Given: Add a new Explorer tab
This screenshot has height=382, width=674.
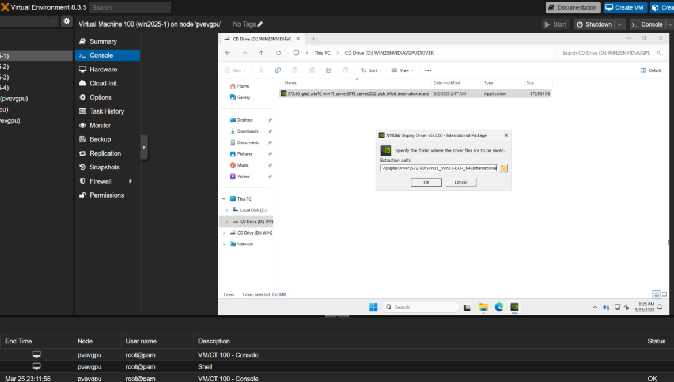Looking at the screenshot, I should pos(313,39).
